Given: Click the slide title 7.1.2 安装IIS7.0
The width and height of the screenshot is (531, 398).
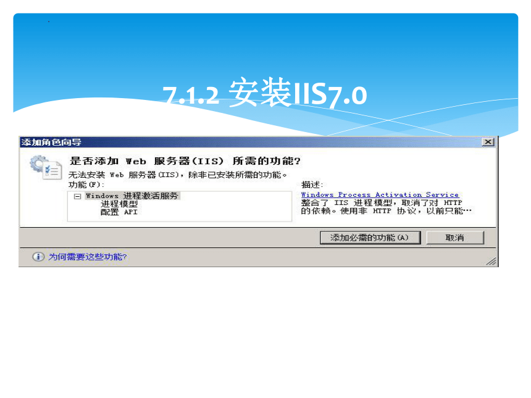Looking at the screenshot, I should pos(264,93).
